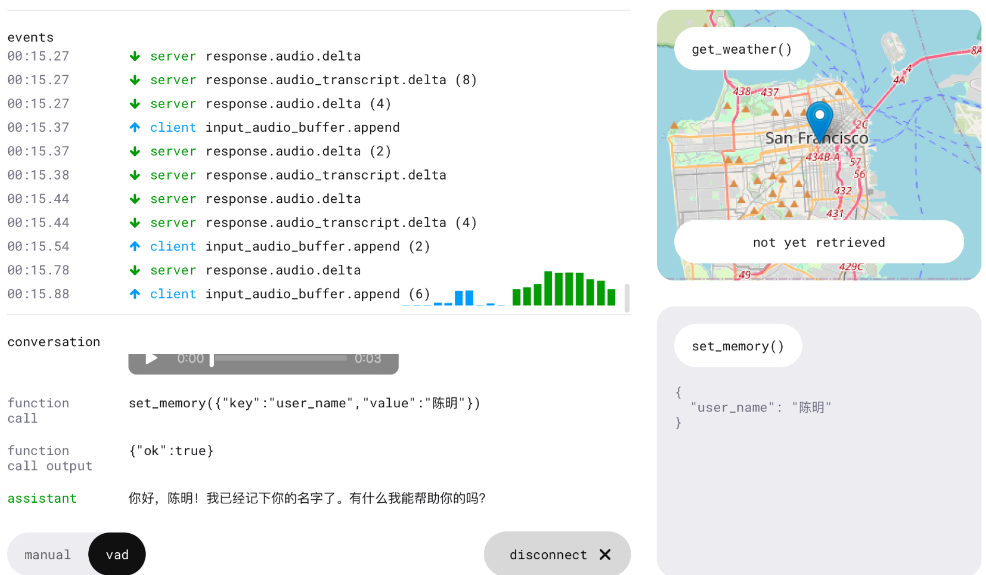
Task: Click the X icon on disconnect button
Action: 605,554
